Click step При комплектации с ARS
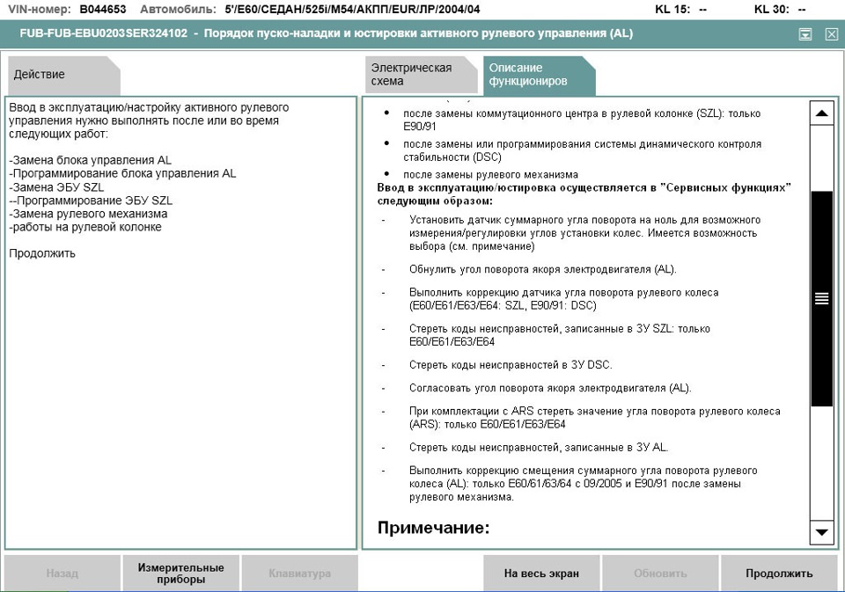The image size is (845, 592). pos(594,418)
